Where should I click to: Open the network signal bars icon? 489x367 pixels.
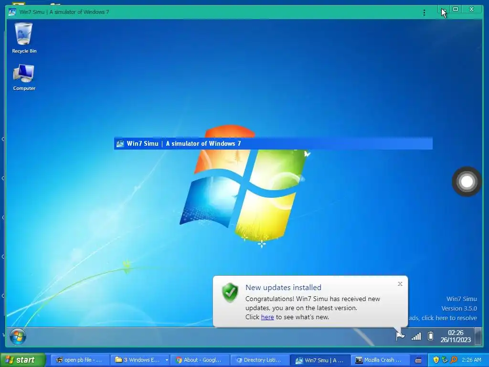[416, 336]
